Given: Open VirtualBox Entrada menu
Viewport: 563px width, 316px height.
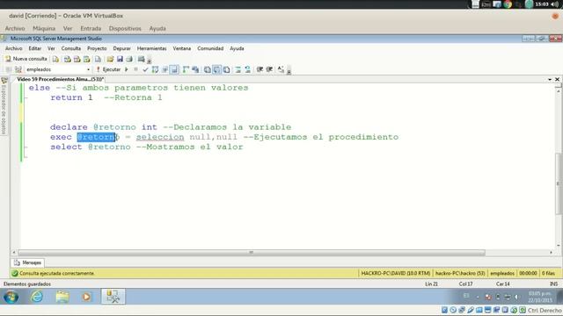Looking at the screenshot, I should tap(91, 28).
